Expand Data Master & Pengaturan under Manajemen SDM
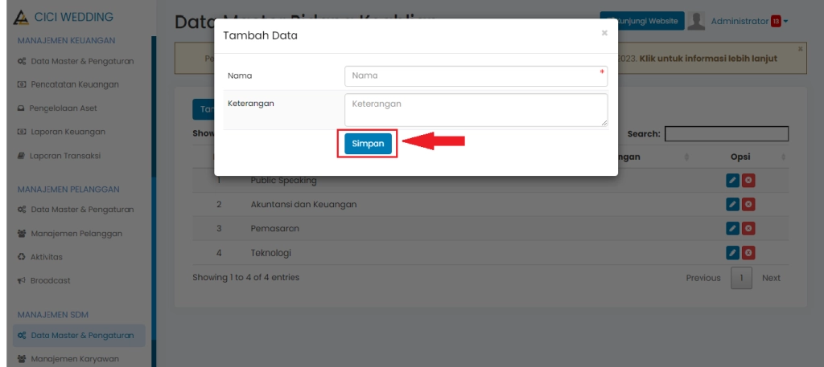 click(x=81, y=335)
